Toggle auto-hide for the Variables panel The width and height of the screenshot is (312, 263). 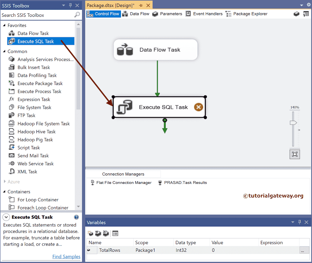click(300, 222)
